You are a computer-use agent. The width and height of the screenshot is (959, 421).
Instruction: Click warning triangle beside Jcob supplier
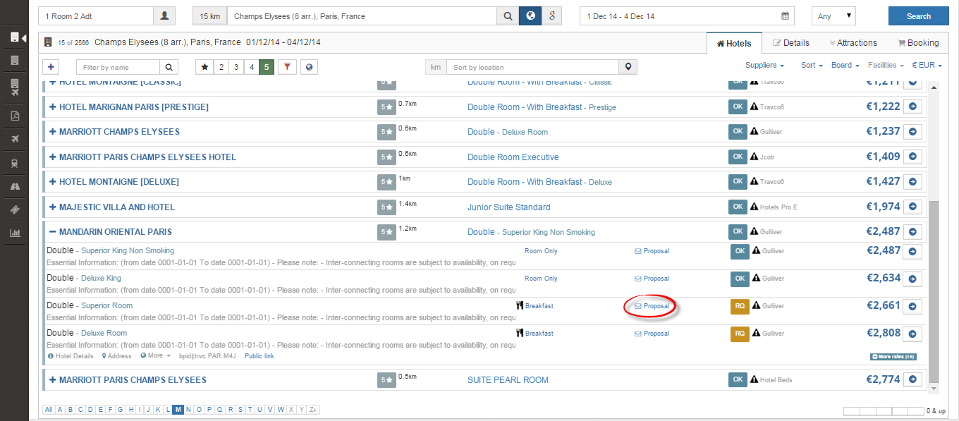[x=754, y=157]
